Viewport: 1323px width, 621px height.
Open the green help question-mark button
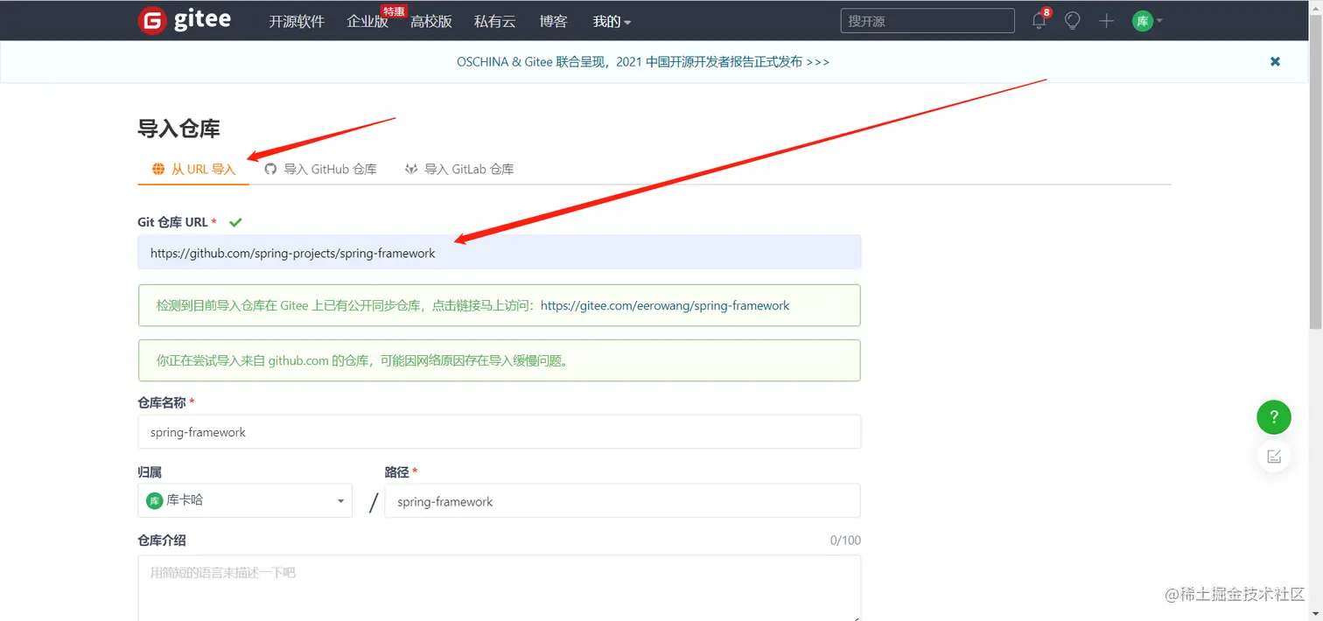pyautogui.click(x=1274, y=416)
